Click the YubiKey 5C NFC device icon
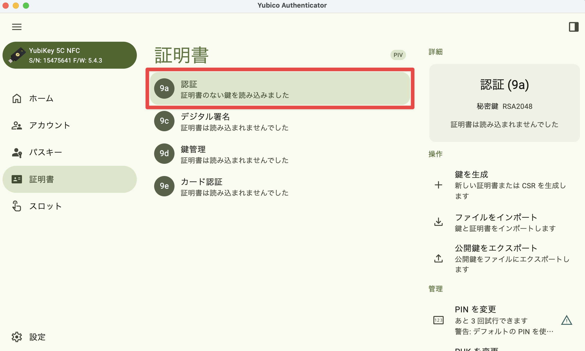 click(x=17, y=55)
